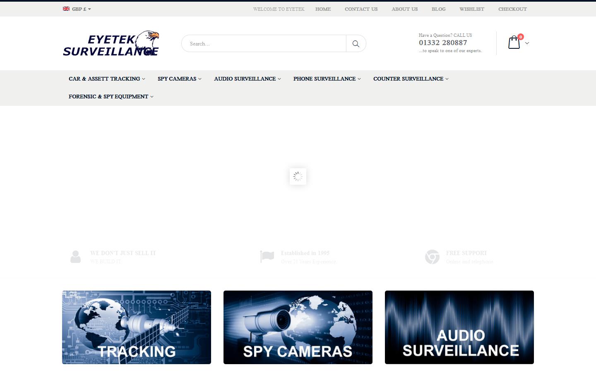Expand the cart preview chevron
Image resolution: width=596 pixels, height=372 pixels.
pyautogui.click(x=527, y=43)
